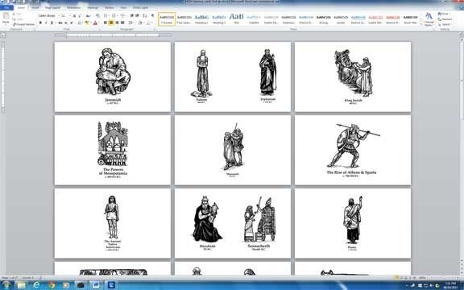Click the Format Painter tool
Viewport: 464px width, 290px height.
(x=23, y=24)
